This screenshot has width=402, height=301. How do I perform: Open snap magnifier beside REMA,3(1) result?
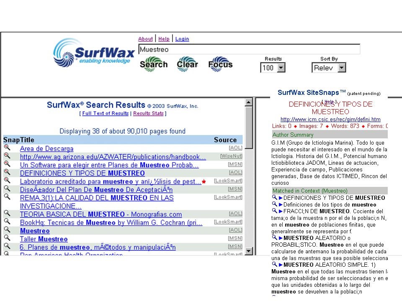coord(7,197)
